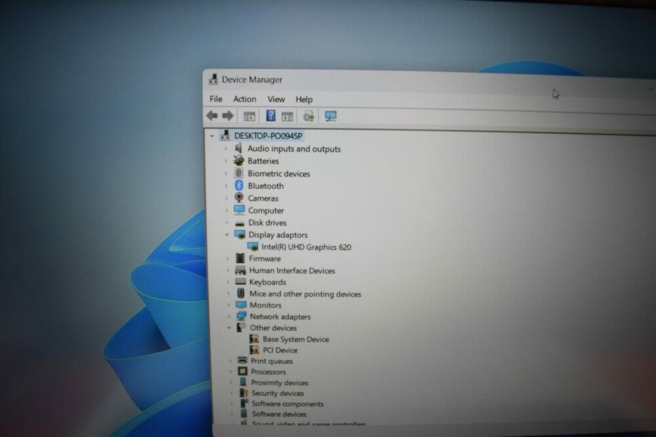Click the Update device driver toolbar icon
This screenshot has width=656, height=437.
click(x=308, y=116)
